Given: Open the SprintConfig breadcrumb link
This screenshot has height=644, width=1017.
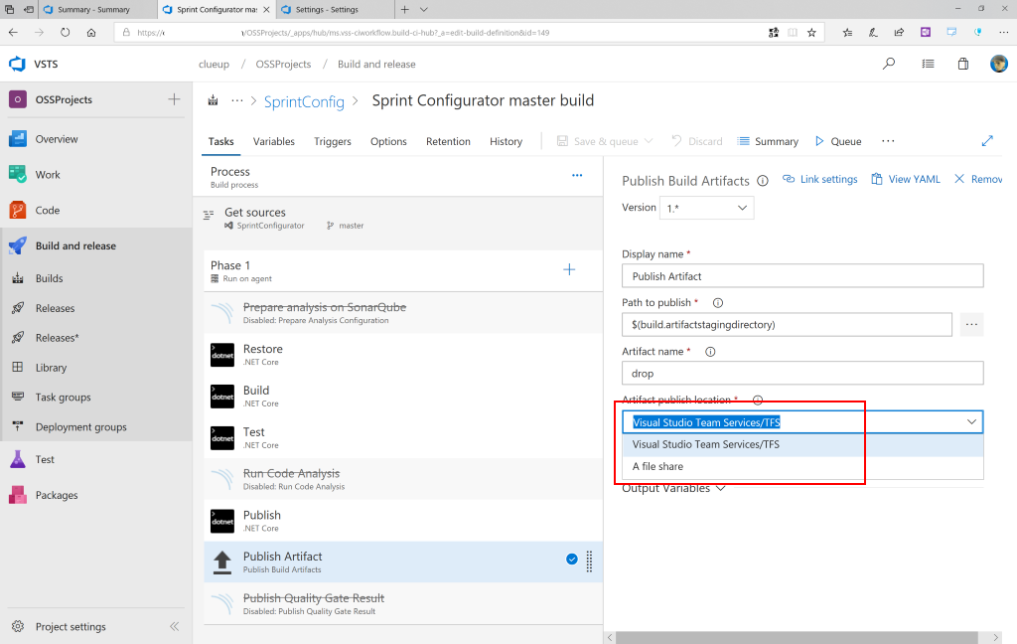Looking at the screenshot, I should (304, 102).
